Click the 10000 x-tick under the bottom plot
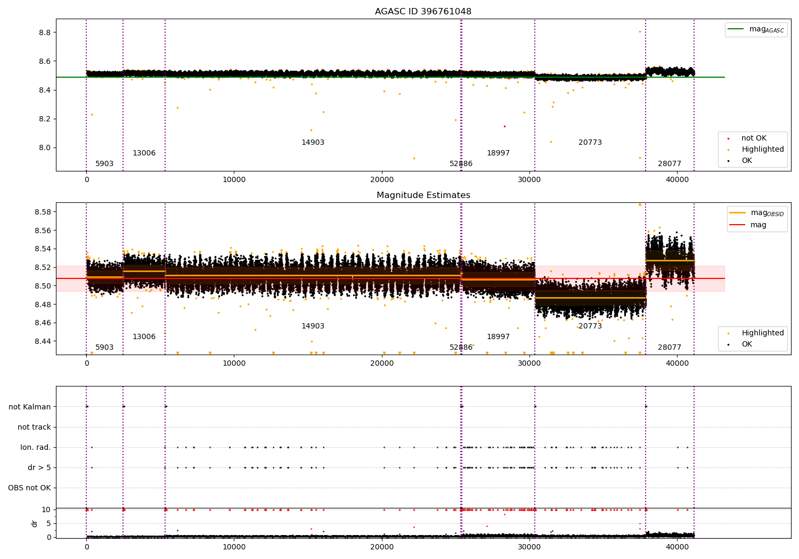Screen dimensions: 799x559 [234, 547]
